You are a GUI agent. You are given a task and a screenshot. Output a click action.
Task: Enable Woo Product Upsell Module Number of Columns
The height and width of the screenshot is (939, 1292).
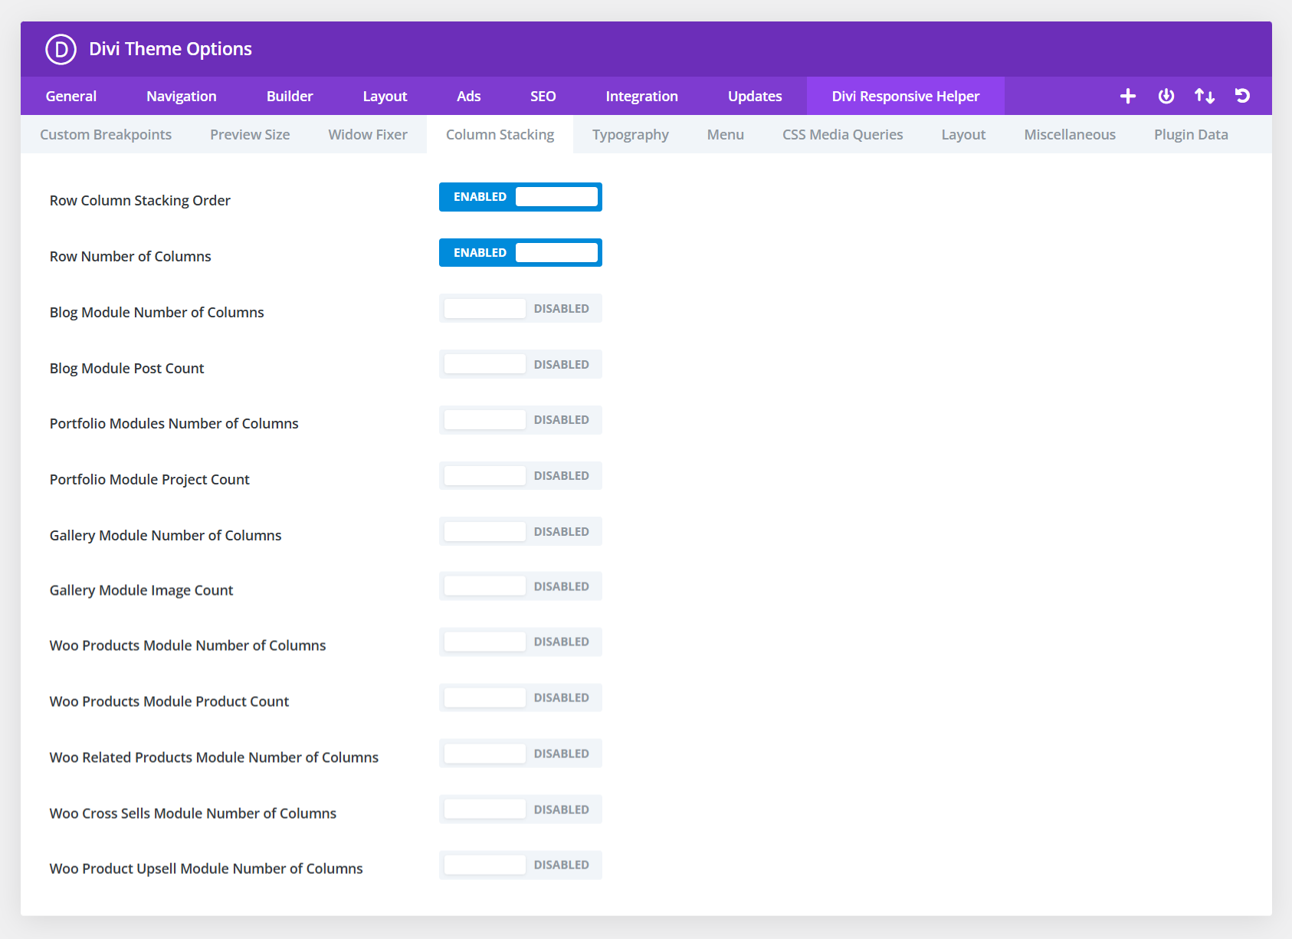(x=520, y=865)
